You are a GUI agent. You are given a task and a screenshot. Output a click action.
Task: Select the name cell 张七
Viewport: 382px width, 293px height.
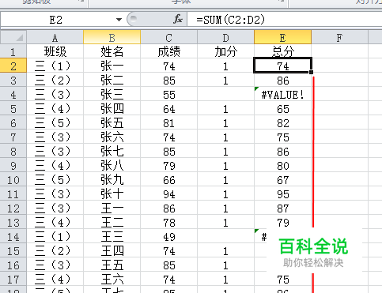tap(112, 151)
